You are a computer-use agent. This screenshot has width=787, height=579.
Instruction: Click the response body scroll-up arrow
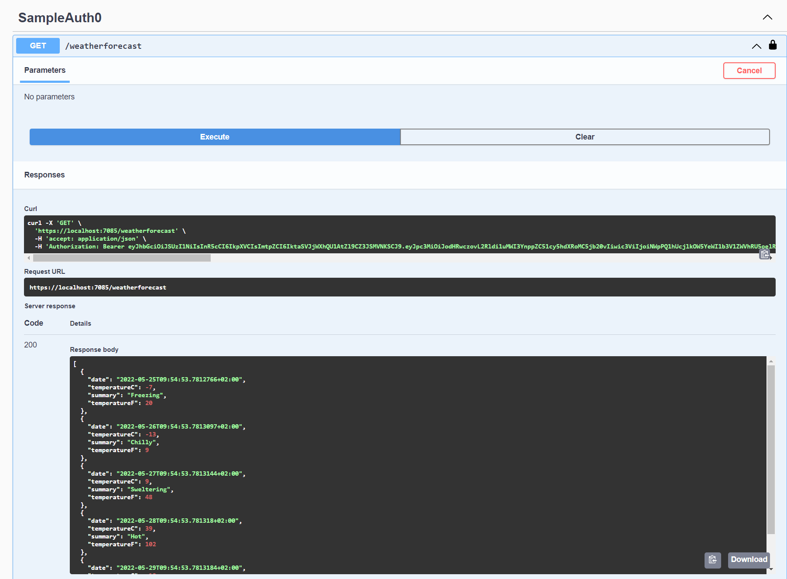(x=771, y=361)
